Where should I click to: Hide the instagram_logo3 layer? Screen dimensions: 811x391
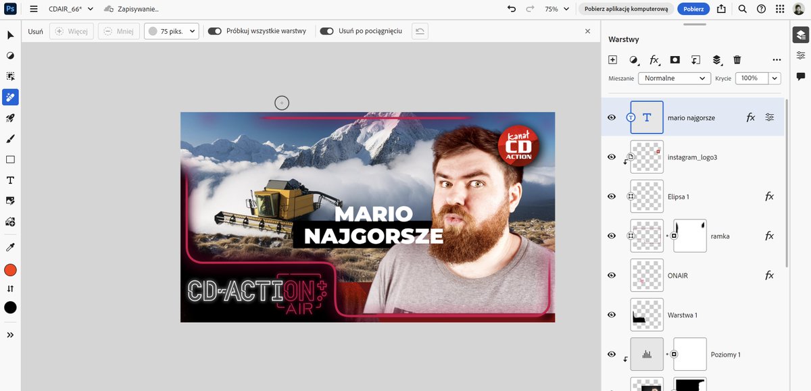click(612, 157)
